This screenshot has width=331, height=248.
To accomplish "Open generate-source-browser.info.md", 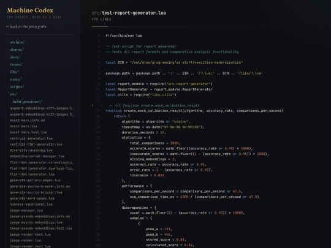I will point(40,186).
